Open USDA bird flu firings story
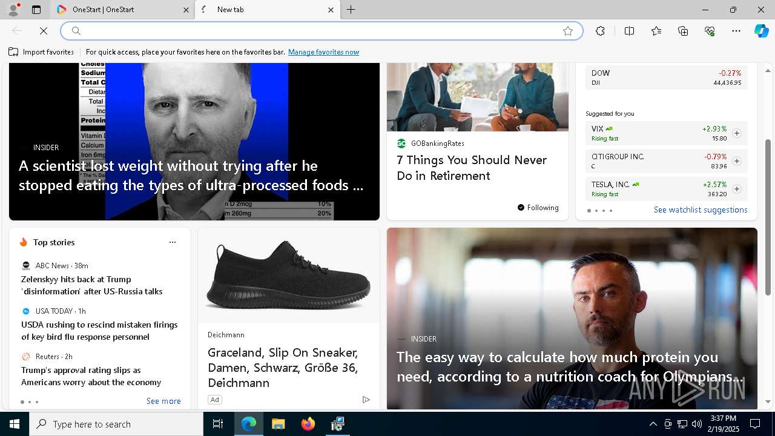The width and height of the screenshot is (775, 436). click(x=99, y=331)
